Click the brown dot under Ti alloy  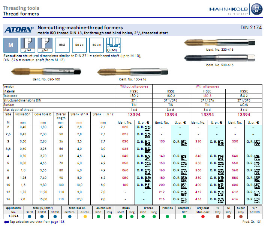pyautogui.click(x=217, y=216)
